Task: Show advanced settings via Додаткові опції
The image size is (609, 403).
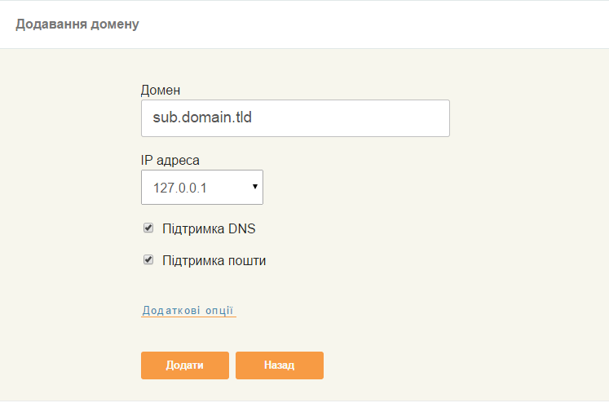Action: pos(188,310)
